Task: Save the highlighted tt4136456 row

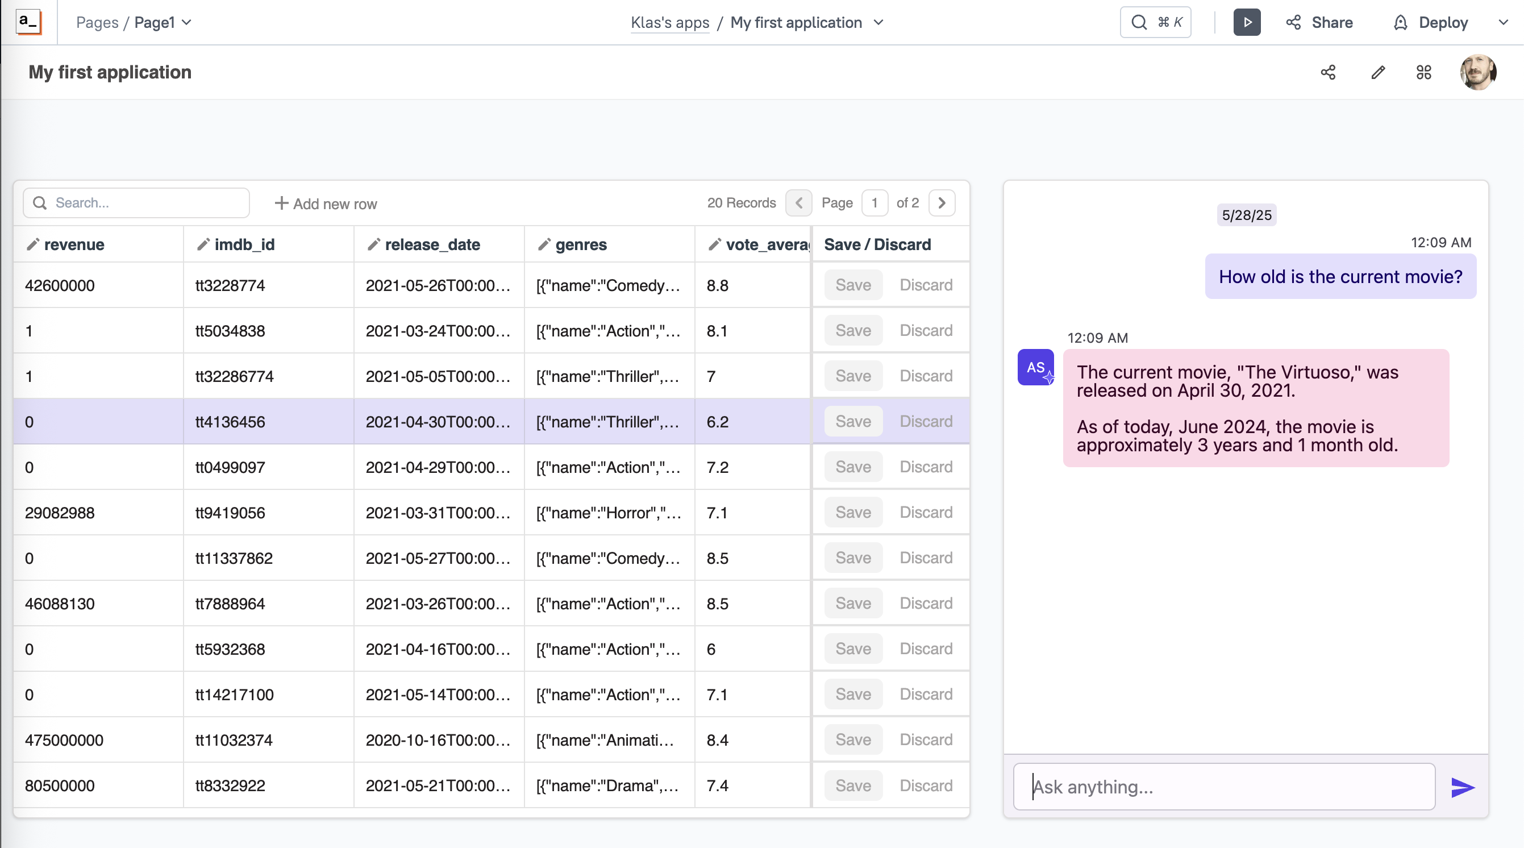Action: tap(853, 421)
